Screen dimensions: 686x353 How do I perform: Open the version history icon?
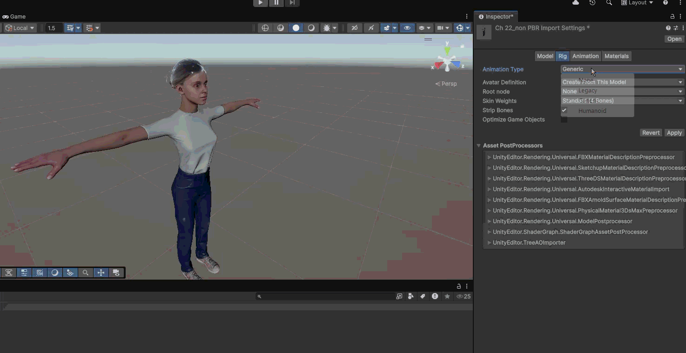[x=592, y=3]
